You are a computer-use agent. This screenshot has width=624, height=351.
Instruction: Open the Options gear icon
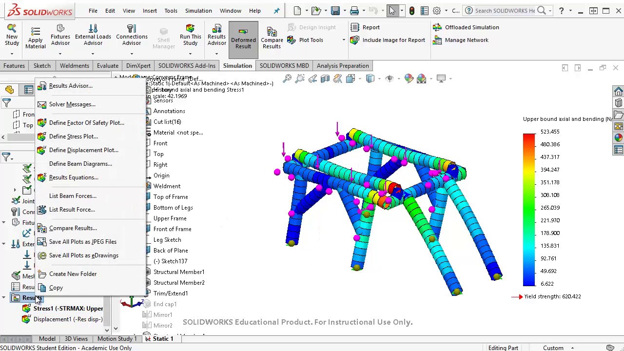pos(437,10)
